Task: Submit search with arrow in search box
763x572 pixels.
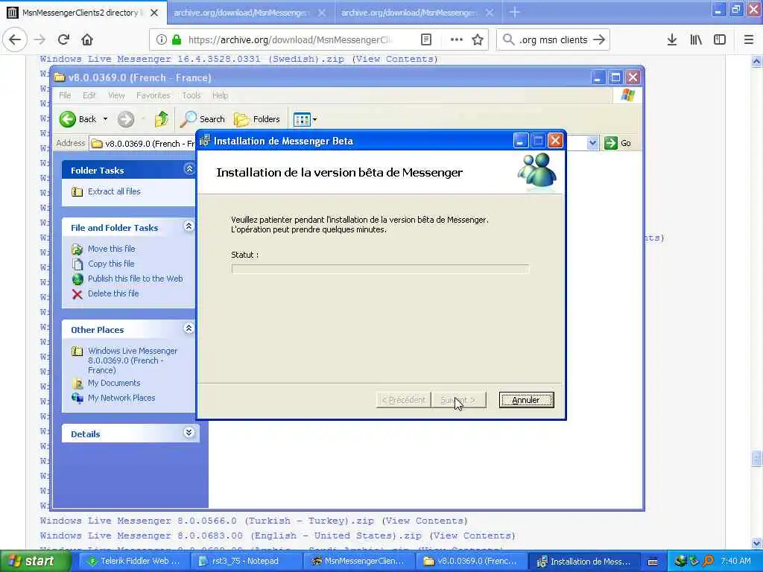Action: [599, 40]
